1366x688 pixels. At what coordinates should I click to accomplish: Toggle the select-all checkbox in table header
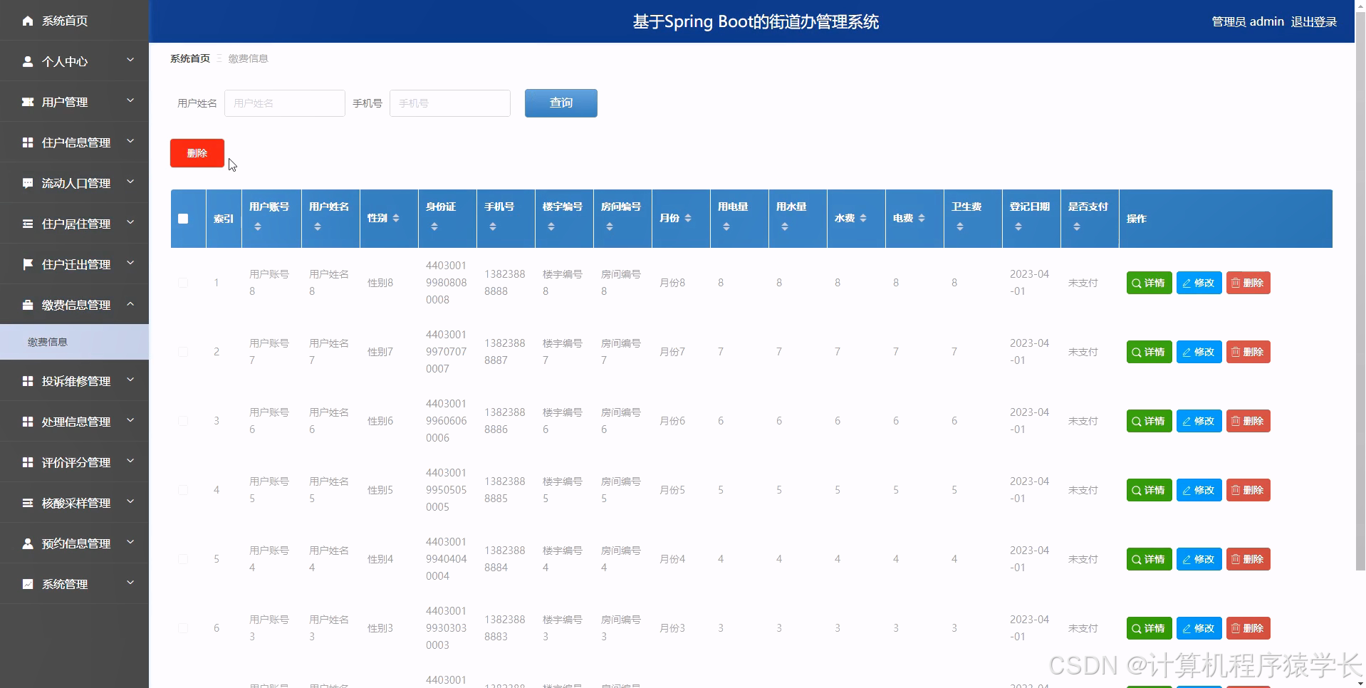(183, 219)
